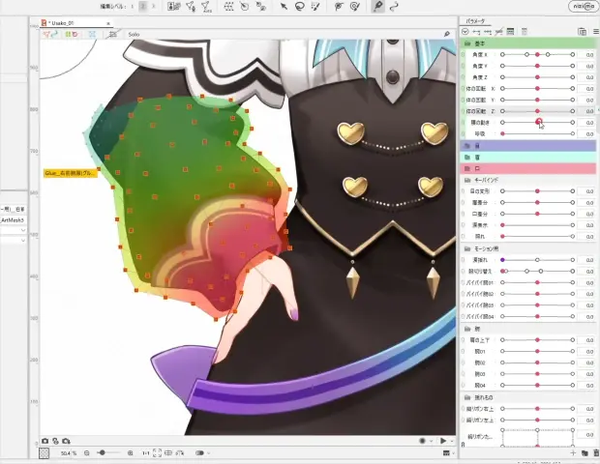Fit canvas to view icon
The height and width of the screenshot is (464, 600).
(x=157, y=453)
